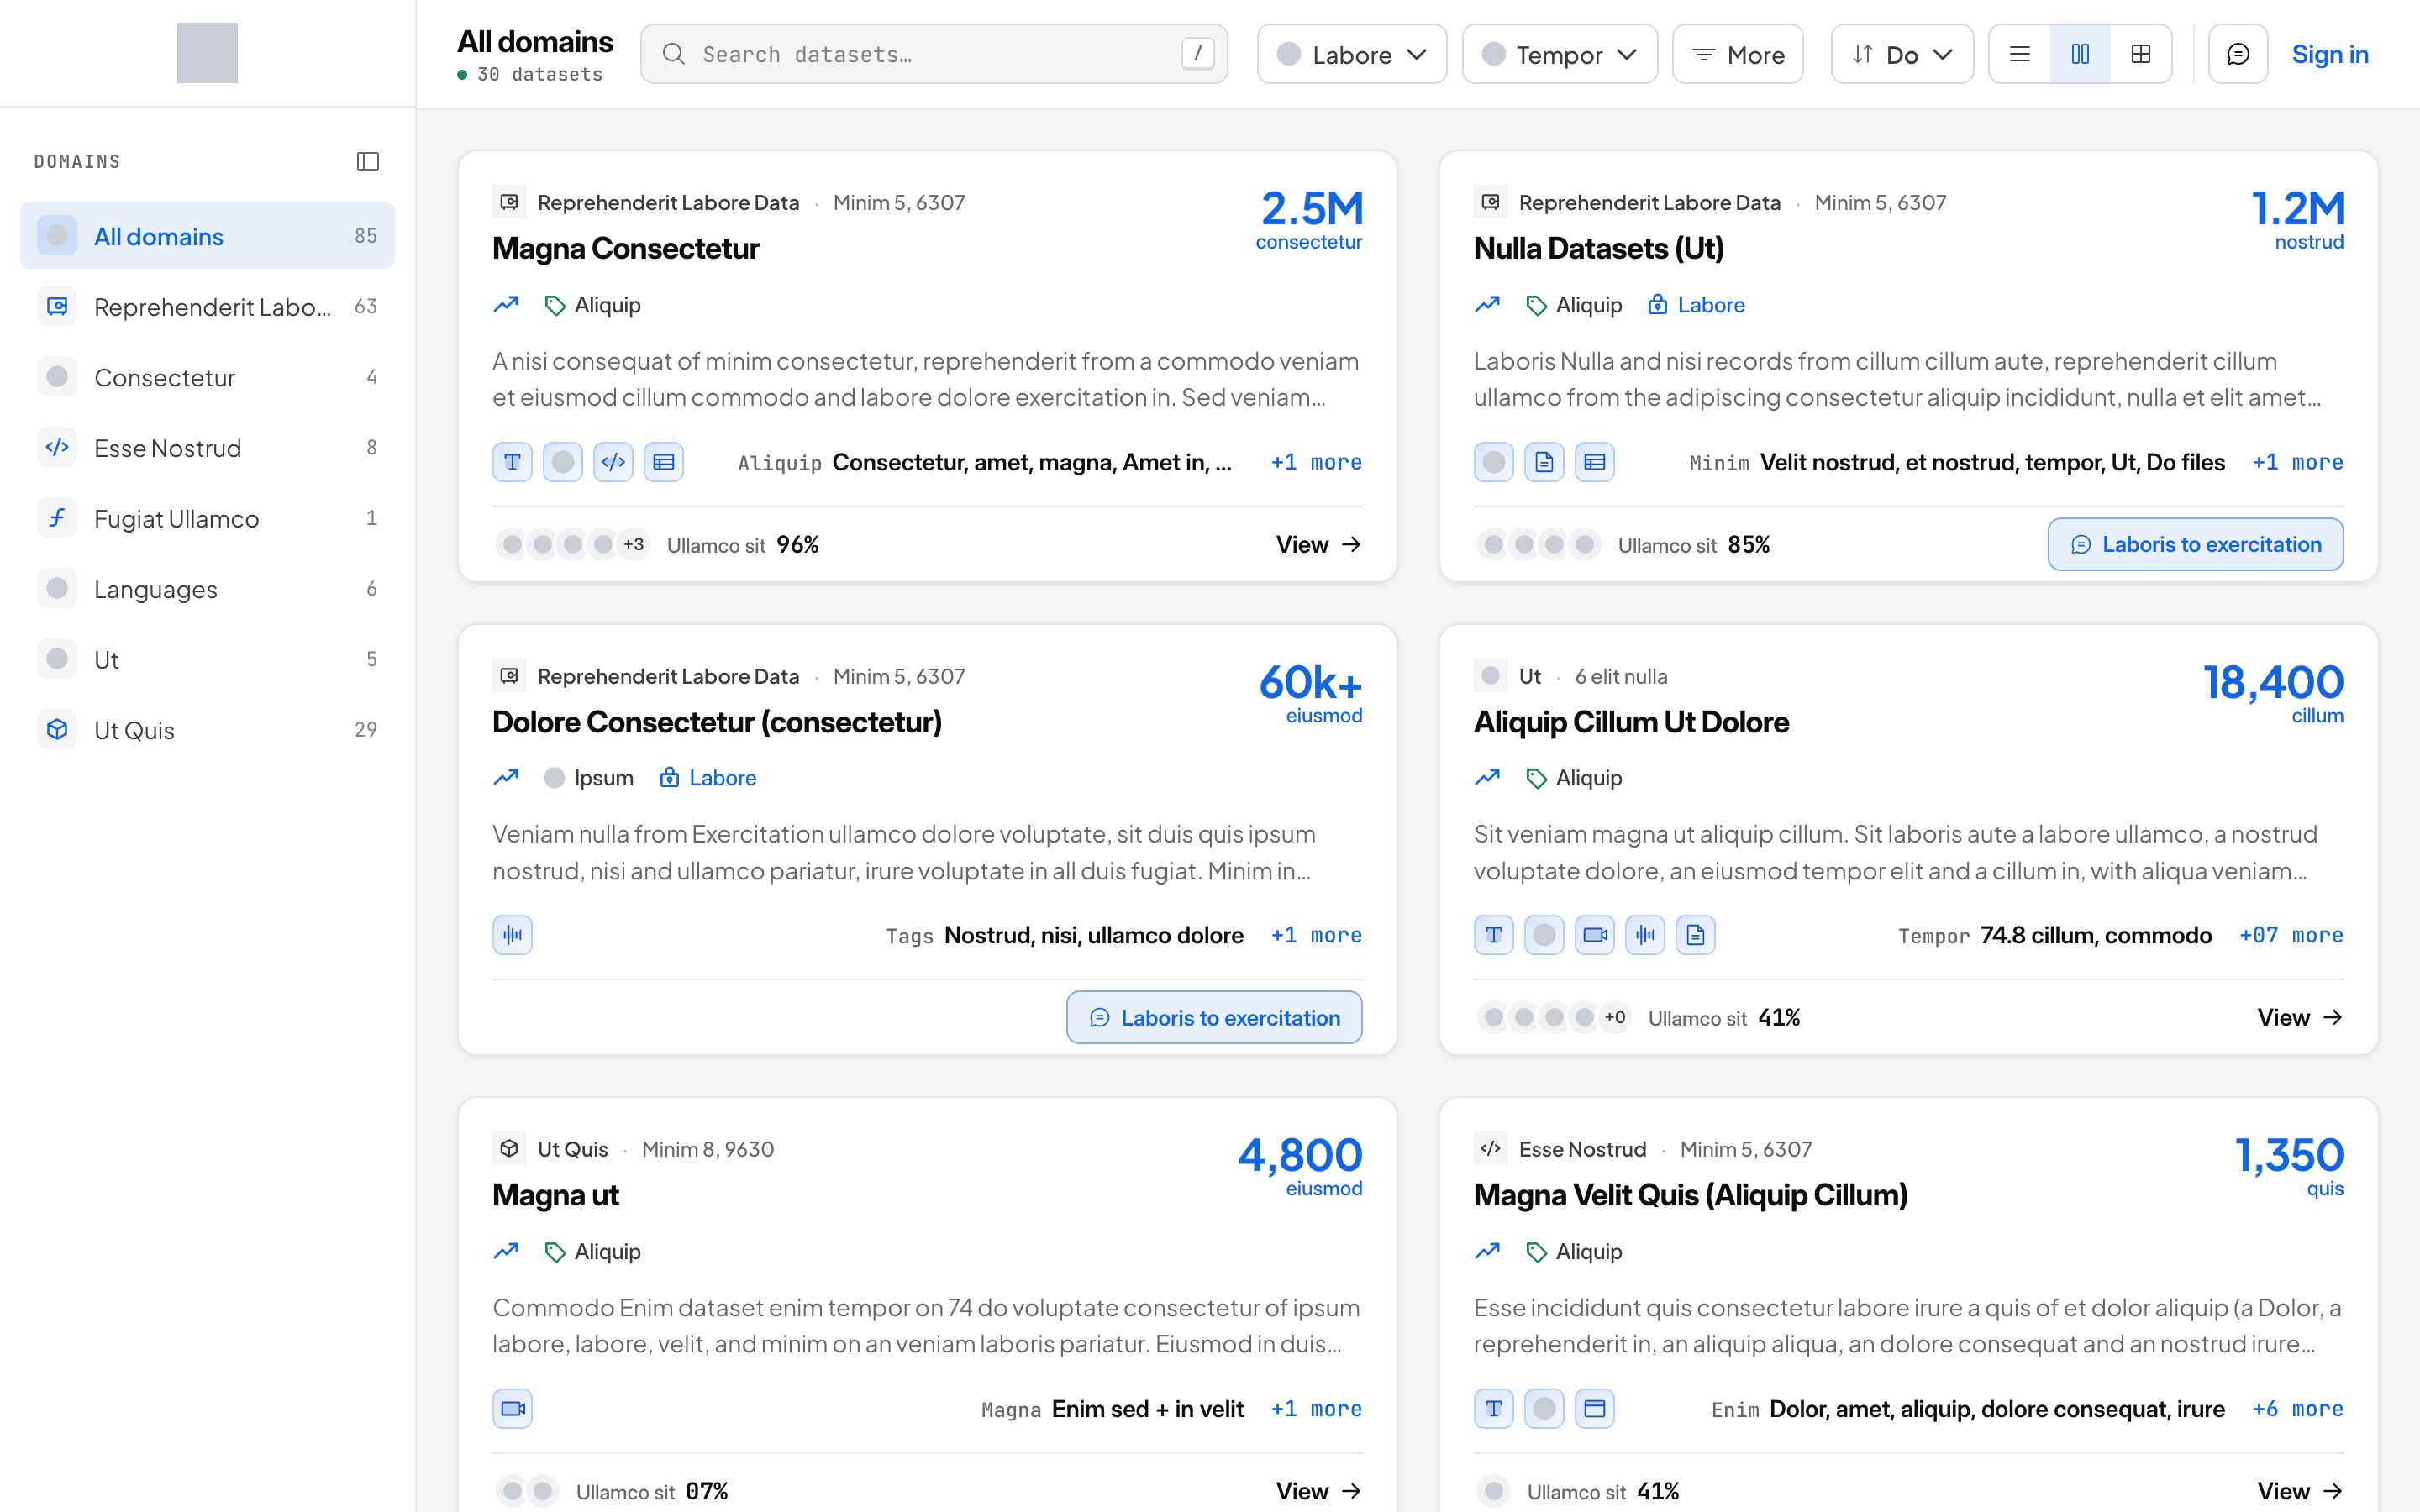
Task: Click the trending arrow icon on Nulla Datasets card
Action: pyautogui.click(x=1487, y=304)
